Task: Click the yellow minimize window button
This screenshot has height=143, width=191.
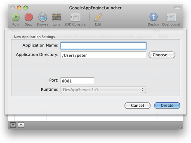Action: [x=19, y=8]
